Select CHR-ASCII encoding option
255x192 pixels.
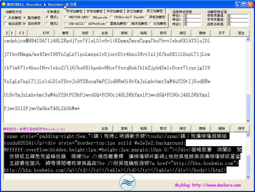click(x=74, y=24)
